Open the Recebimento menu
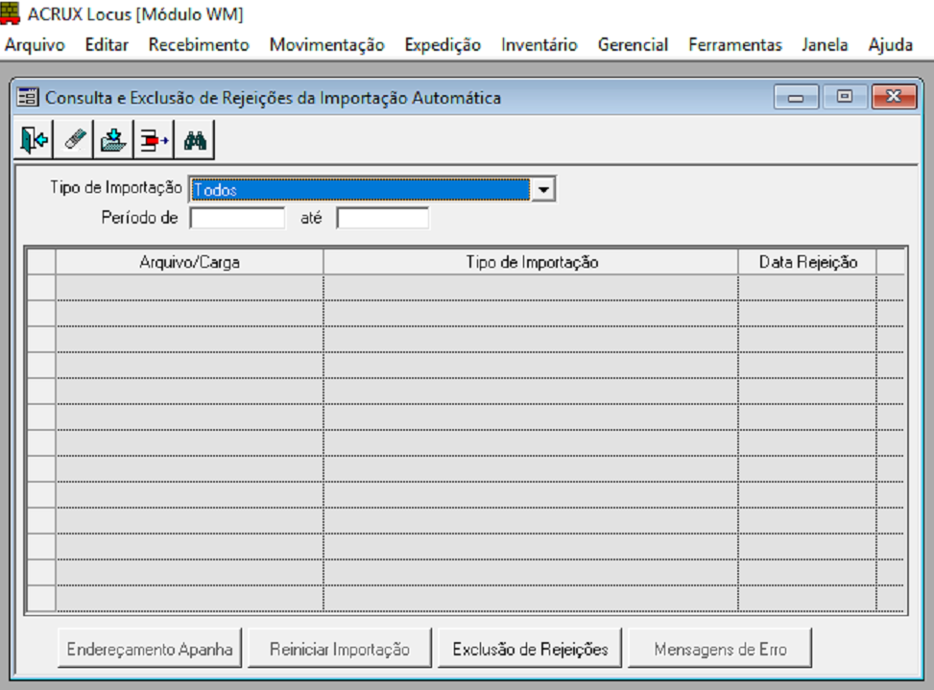This screenshot has height=690, width=934. coord(199,45)
